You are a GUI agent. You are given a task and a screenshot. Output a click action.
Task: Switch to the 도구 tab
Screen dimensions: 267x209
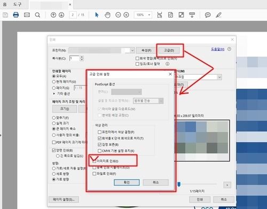[x=17, y=4]
